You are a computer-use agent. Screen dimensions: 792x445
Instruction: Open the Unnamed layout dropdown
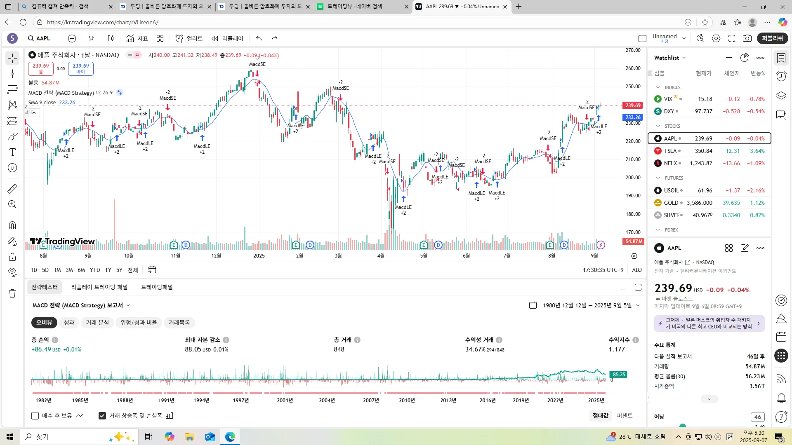[x=684, y=38]
